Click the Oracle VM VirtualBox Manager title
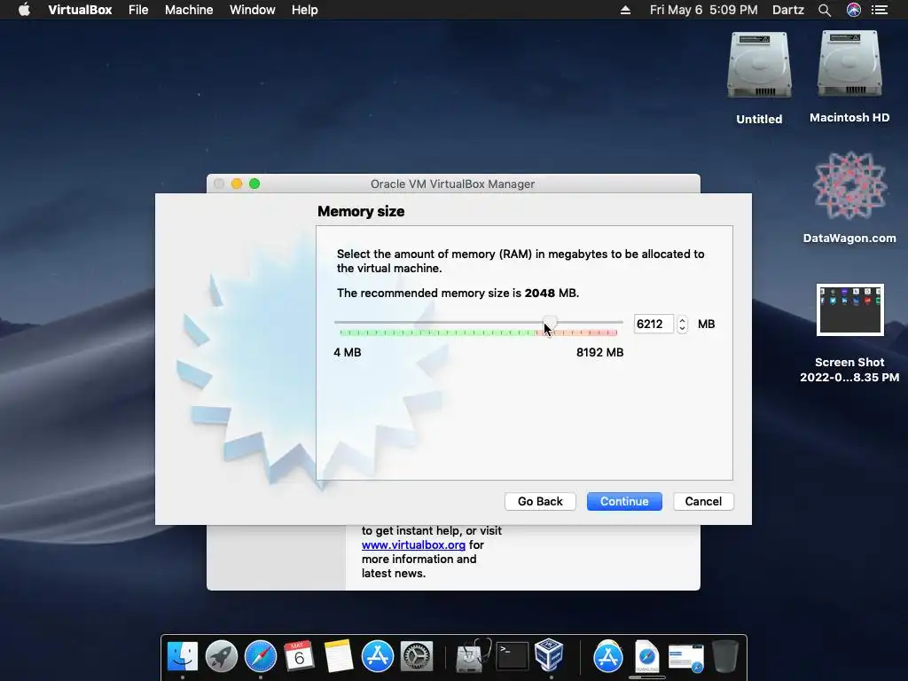Viewport: 908px width, 681px height. point(453,184)
